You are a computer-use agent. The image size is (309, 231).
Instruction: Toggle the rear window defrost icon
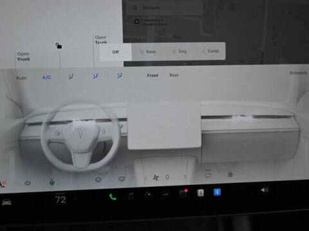122,179
